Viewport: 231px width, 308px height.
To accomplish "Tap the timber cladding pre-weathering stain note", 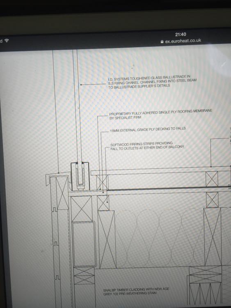I will pos(136,291).
